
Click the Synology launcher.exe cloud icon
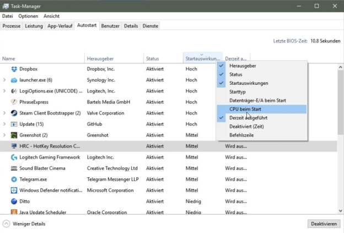tap(14, 80)
